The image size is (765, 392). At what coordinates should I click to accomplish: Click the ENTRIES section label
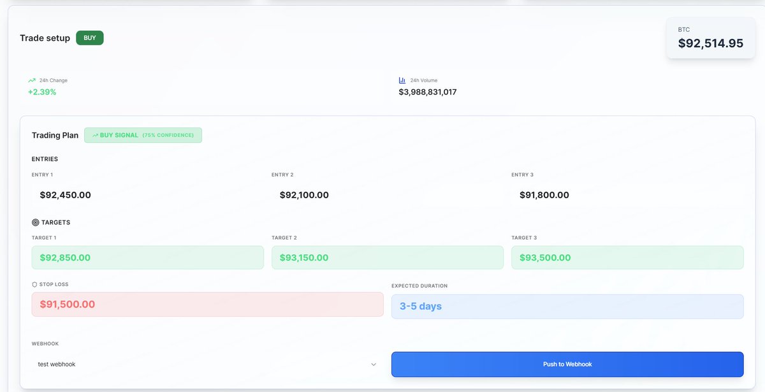click(45, 159)
